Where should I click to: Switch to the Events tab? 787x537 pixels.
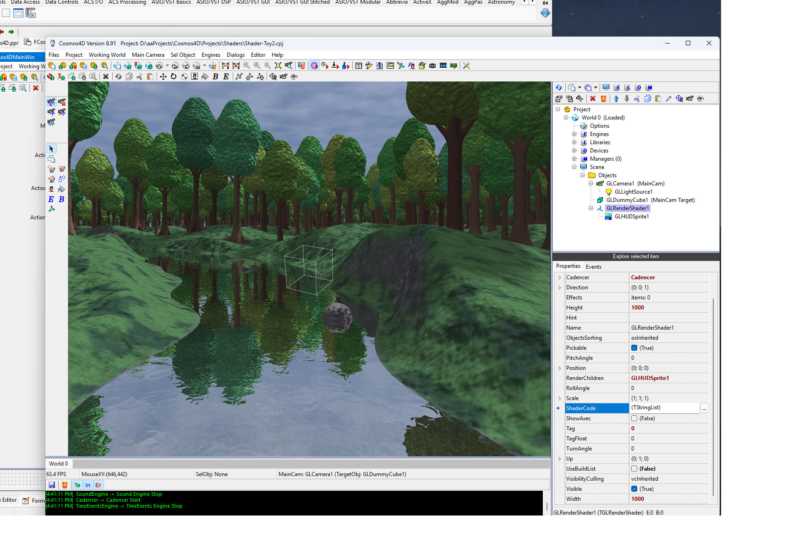click(593, 267)
